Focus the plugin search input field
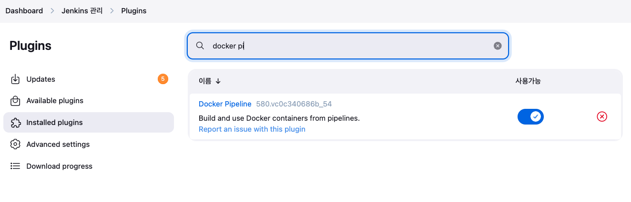 tap(348, 46)
